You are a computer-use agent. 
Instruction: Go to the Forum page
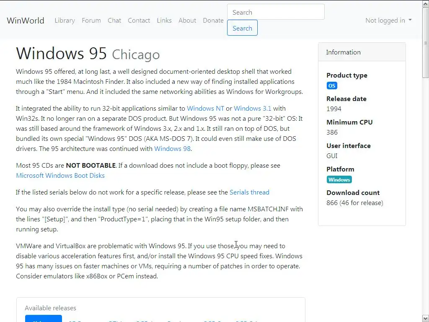pyautogui.click(x=91, y=21)
